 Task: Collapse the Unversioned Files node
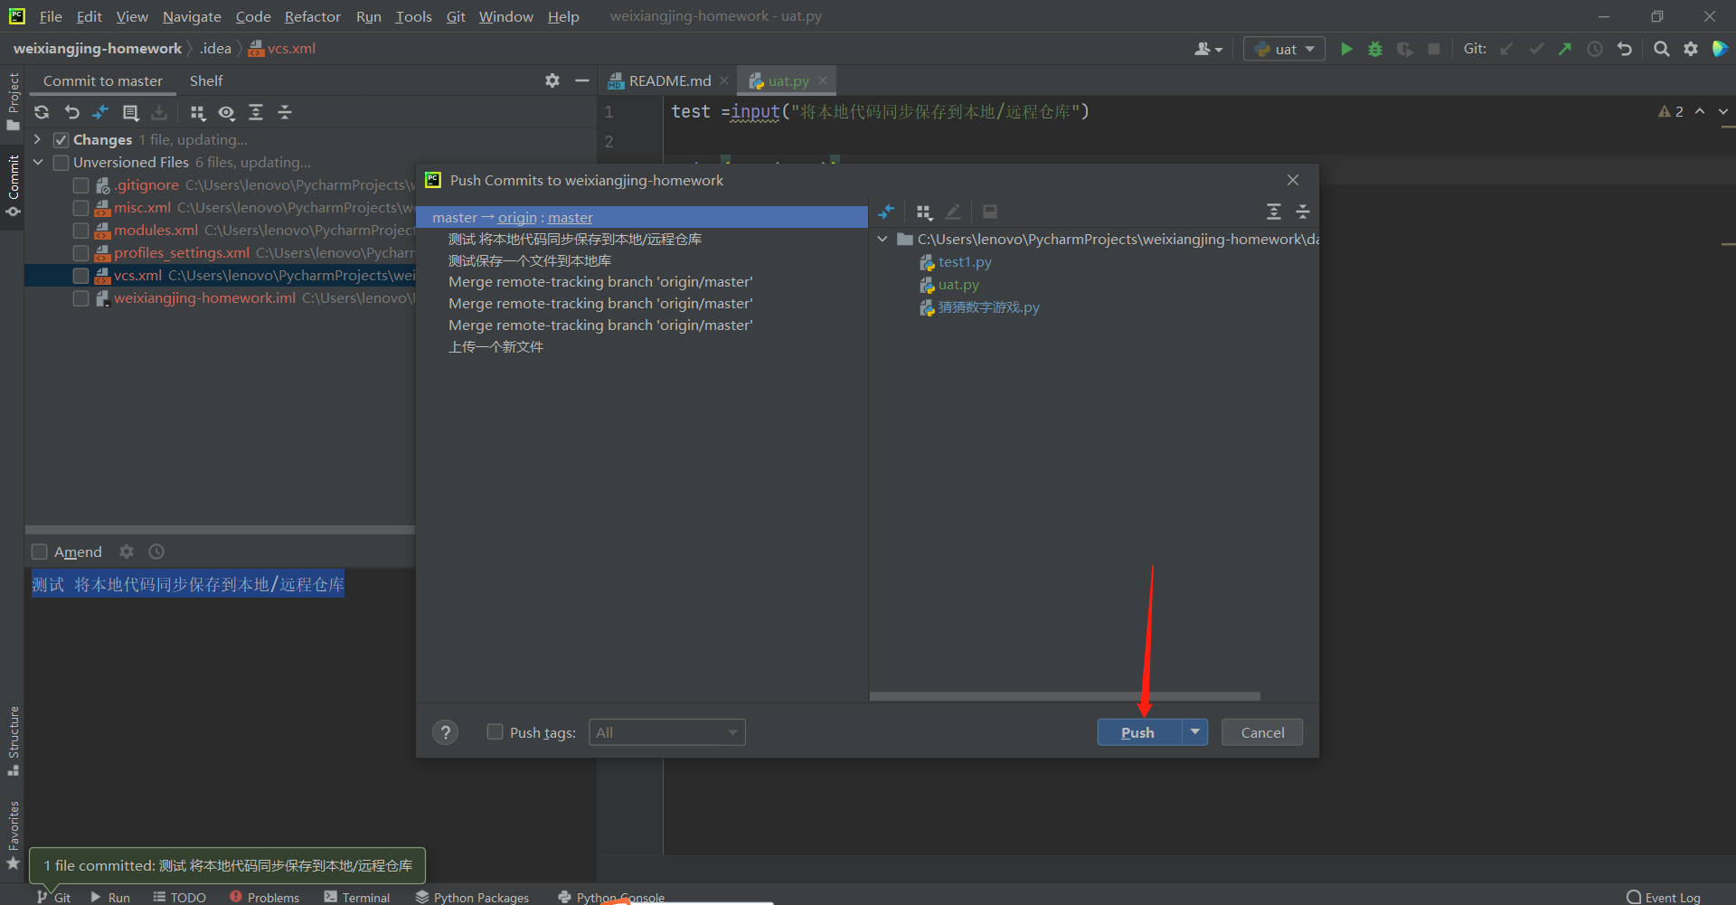coord(37,162)
